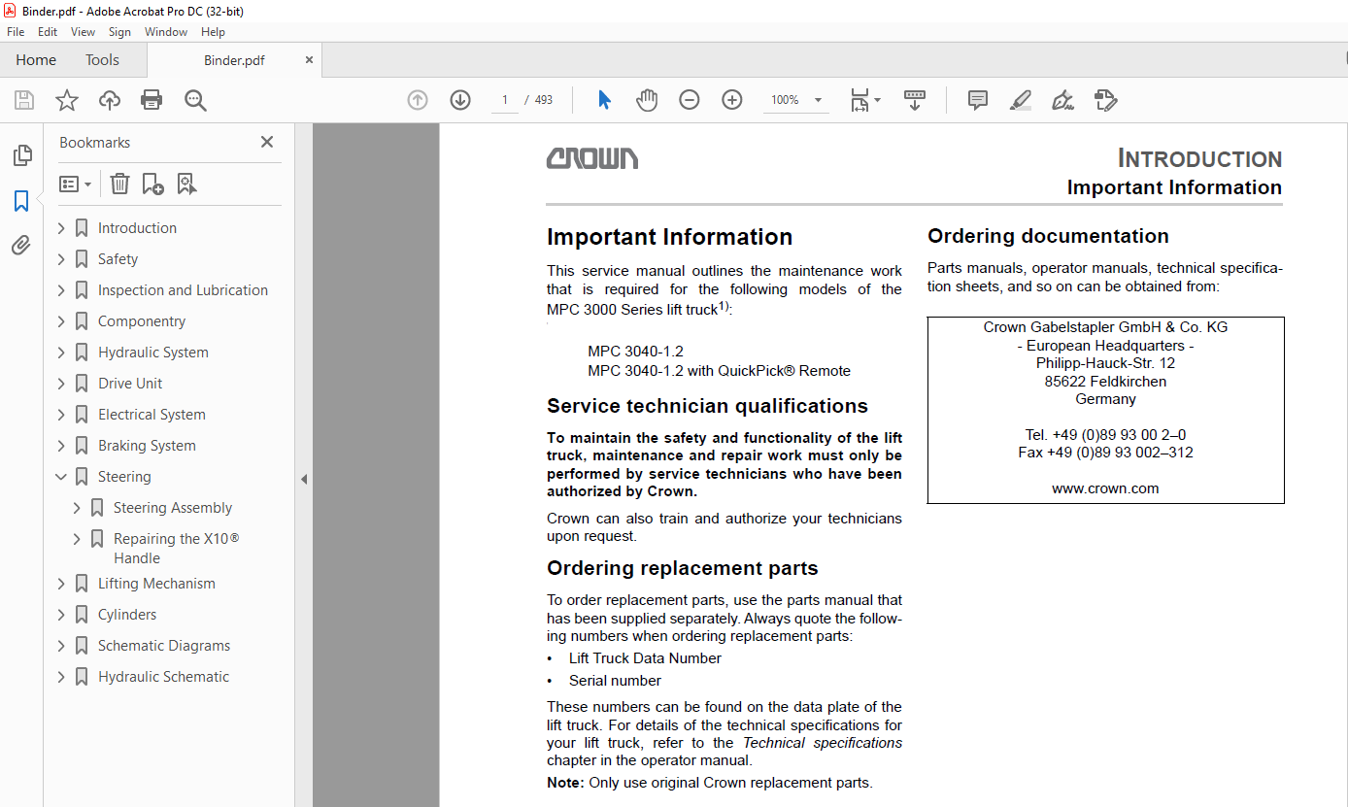Viewport: 1348px width, 807px height.
Task: Open the find text magnifier
Action: click(x=195, y=100)
